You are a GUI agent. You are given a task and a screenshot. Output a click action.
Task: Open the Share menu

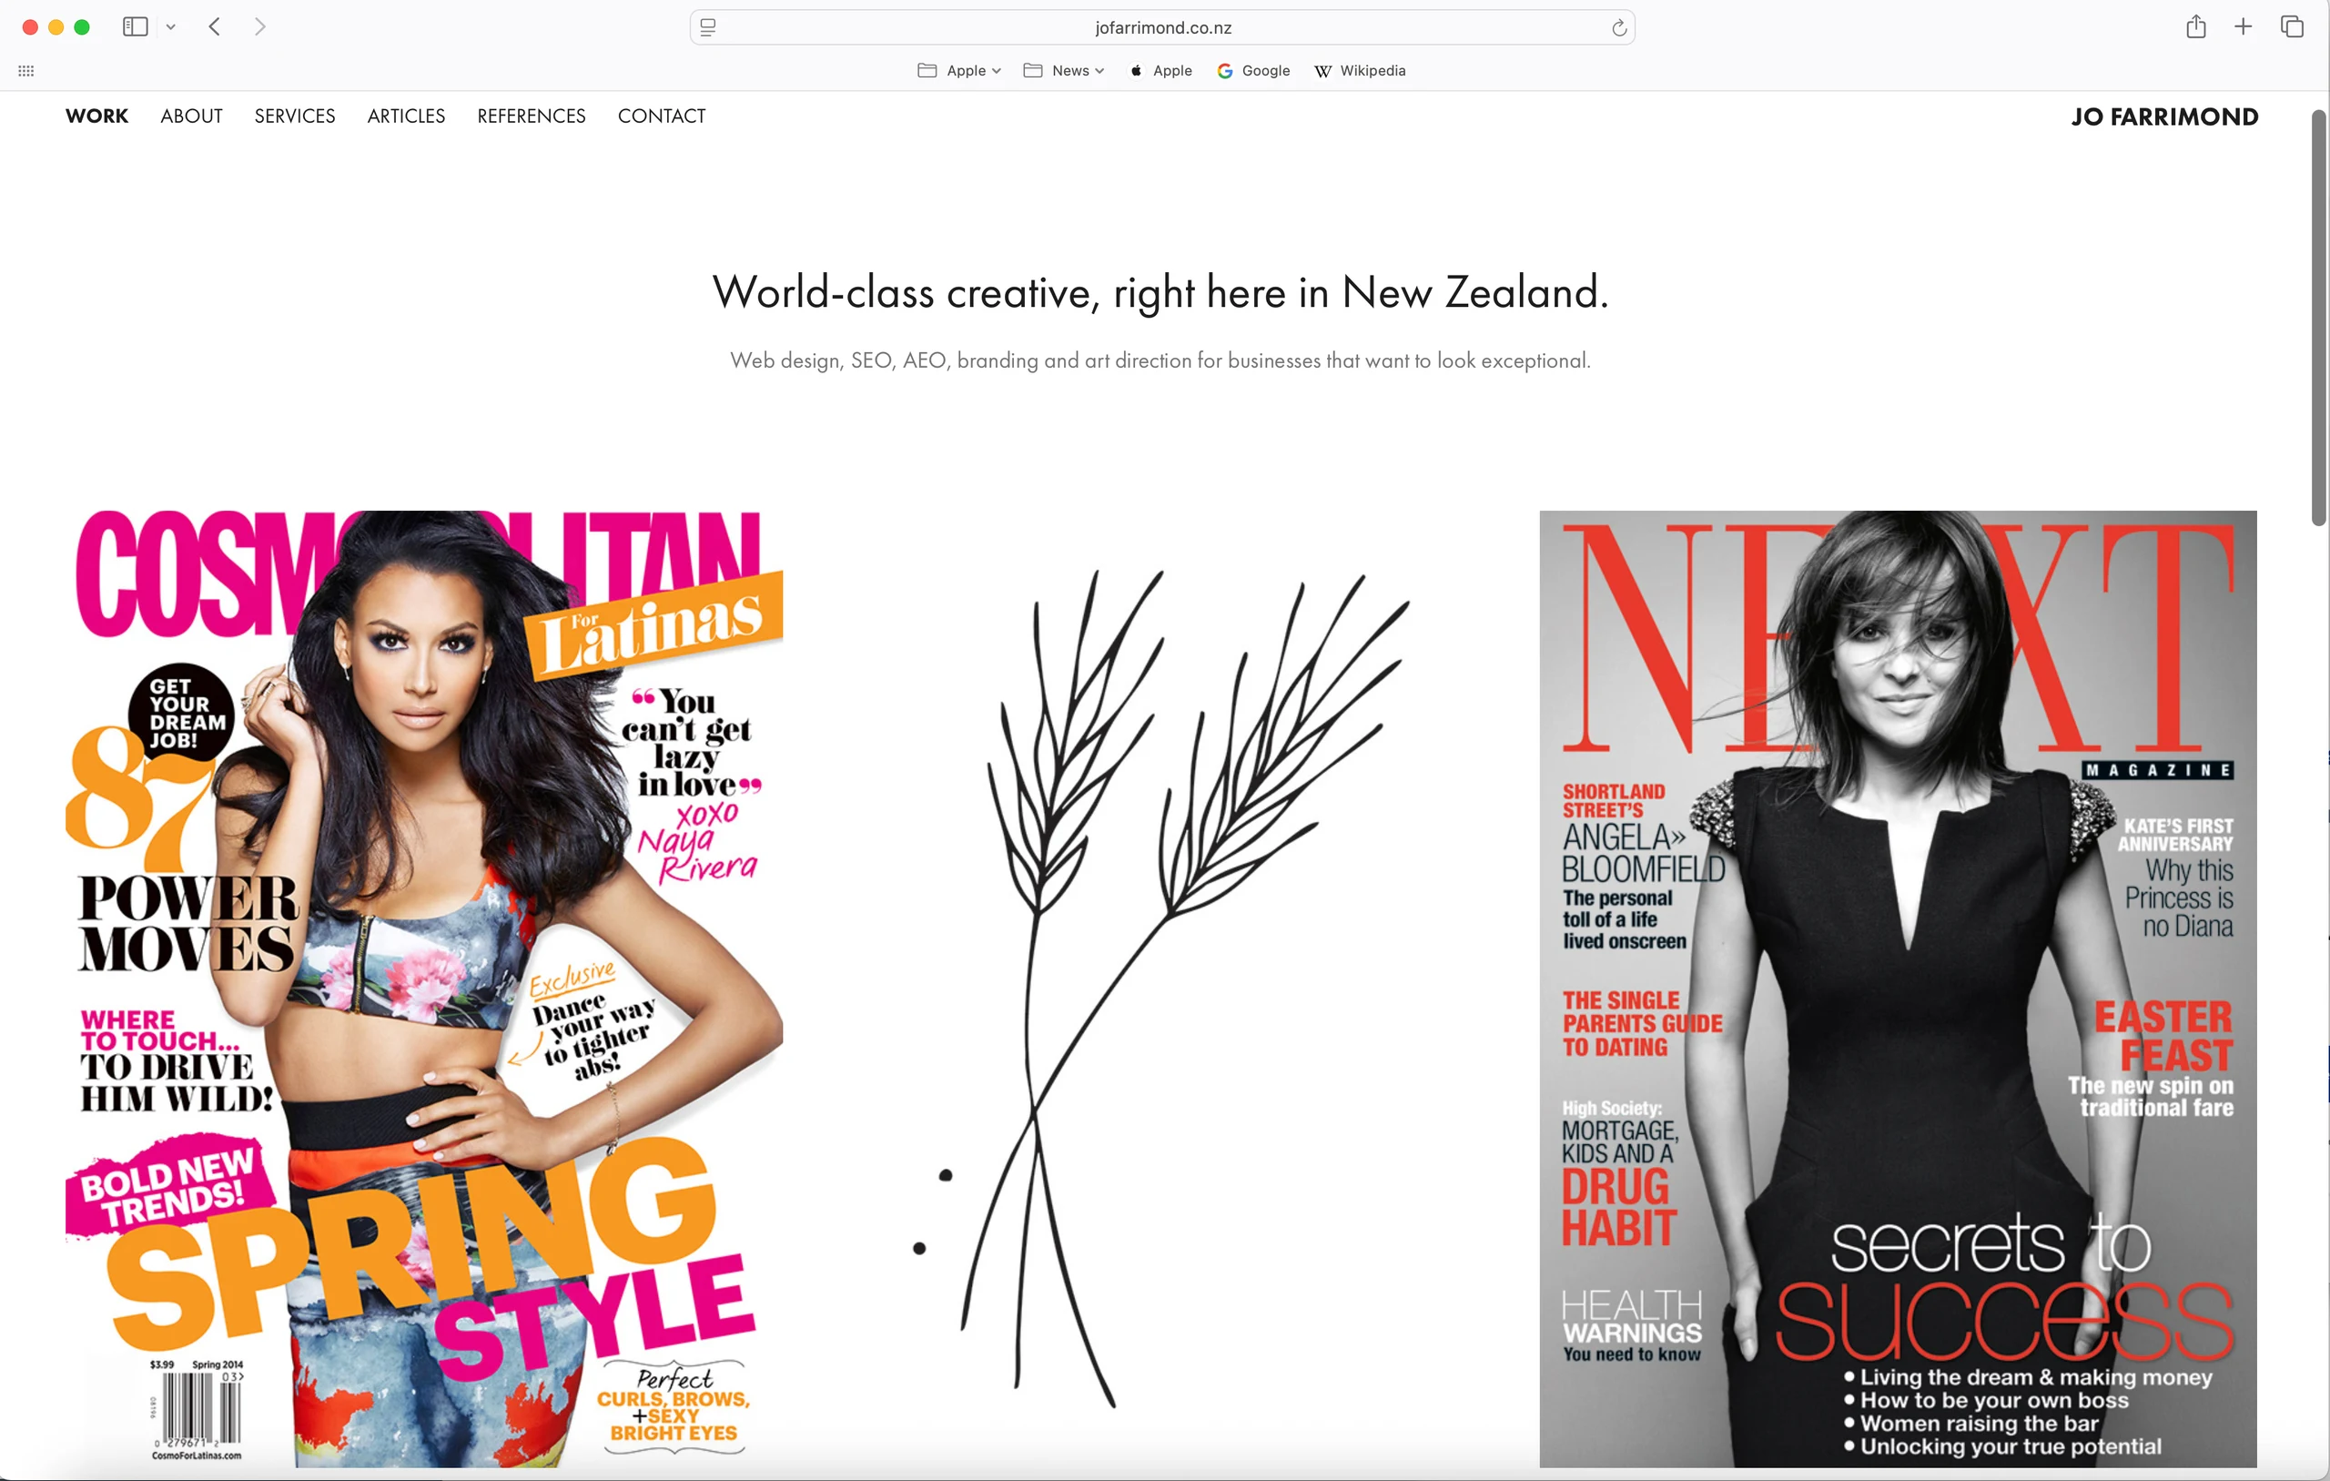click(x=2195, y=26)
